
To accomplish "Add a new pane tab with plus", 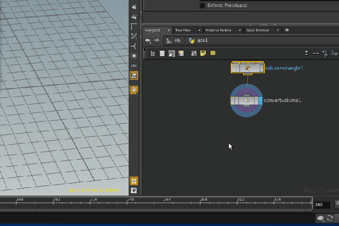I will pos(287,30).
